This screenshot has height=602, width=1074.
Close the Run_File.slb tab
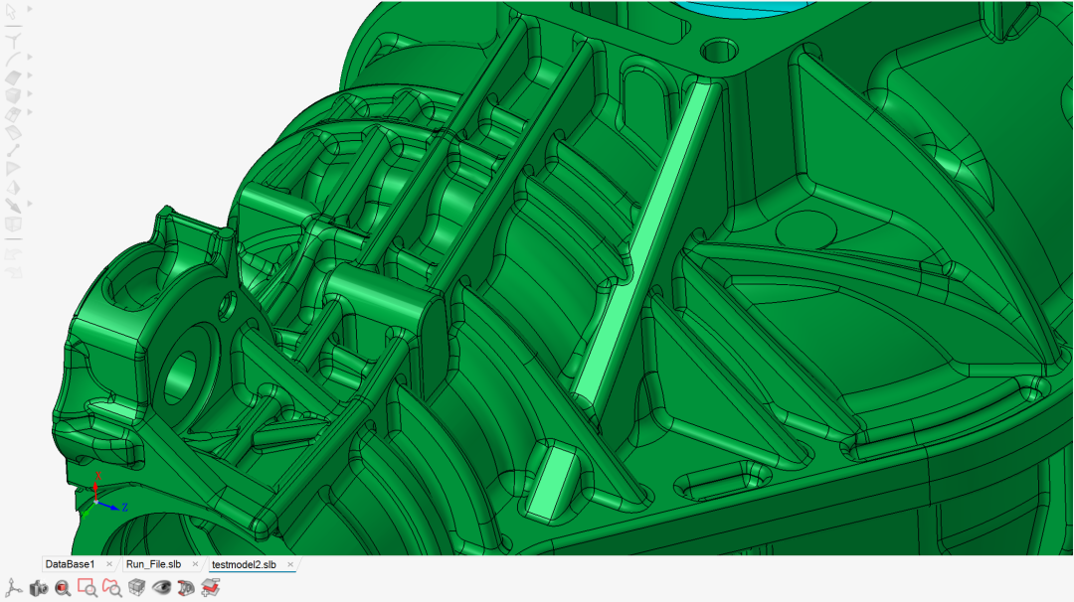[x=195, y=564]
